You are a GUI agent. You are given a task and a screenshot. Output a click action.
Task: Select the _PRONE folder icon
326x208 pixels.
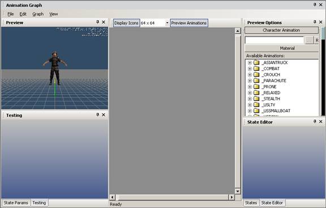256,86
